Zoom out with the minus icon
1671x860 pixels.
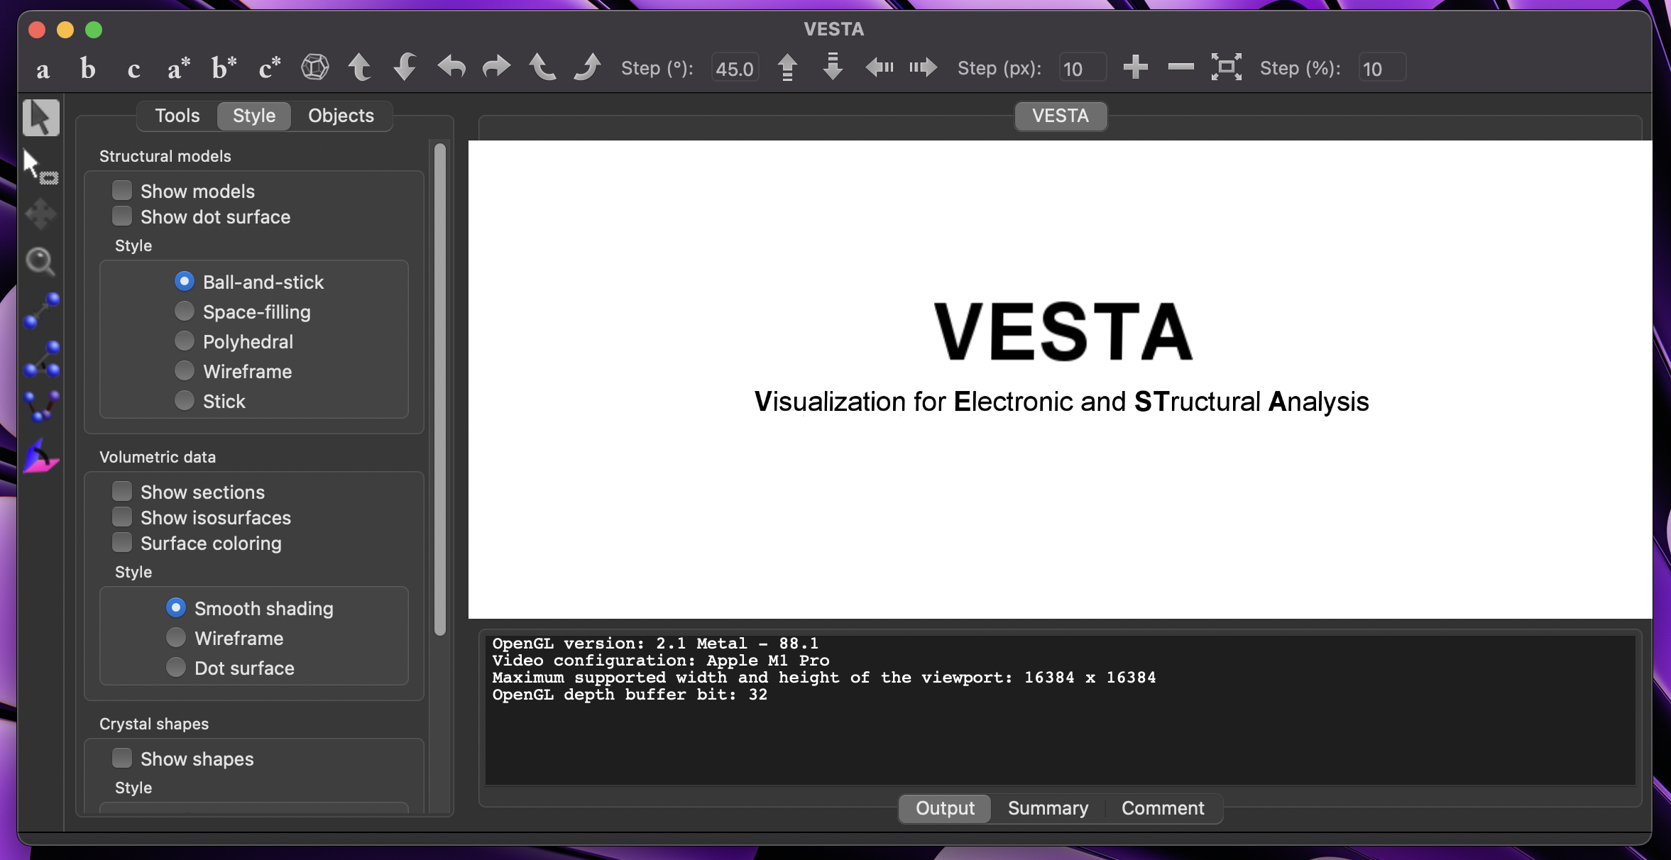tap(1180, 67)
